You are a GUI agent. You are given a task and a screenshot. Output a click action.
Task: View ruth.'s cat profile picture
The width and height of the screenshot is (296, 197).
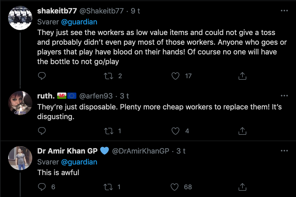(x=20, y=103)
